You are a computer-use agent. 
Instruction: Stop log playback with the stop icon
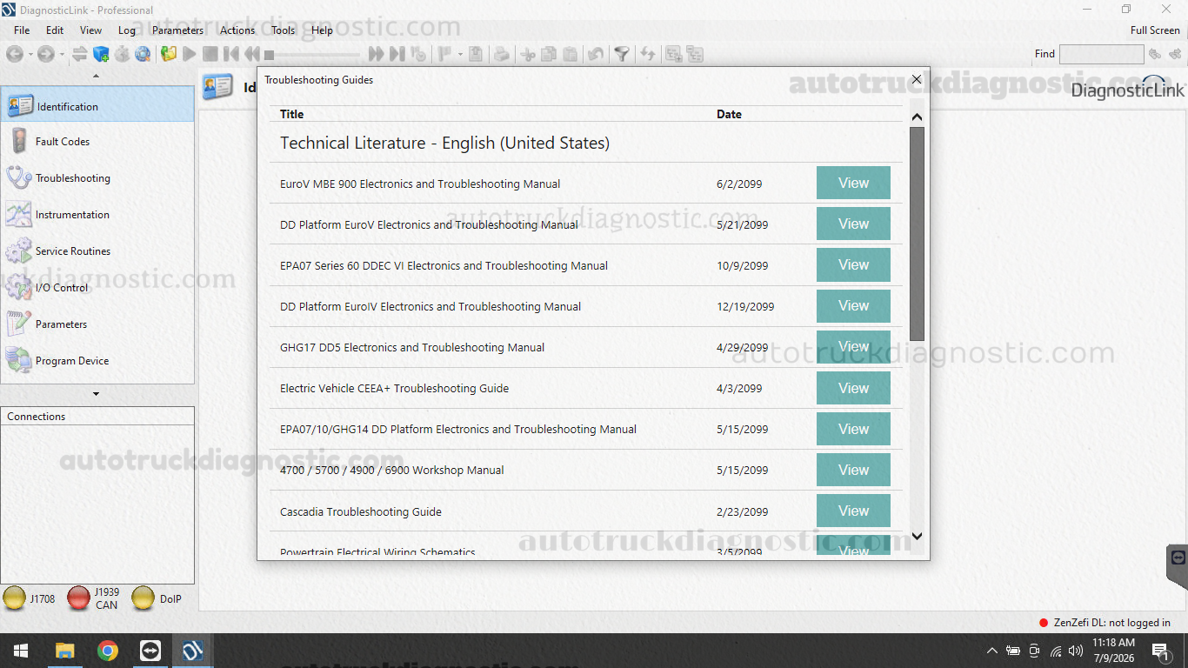coord(210,54)
